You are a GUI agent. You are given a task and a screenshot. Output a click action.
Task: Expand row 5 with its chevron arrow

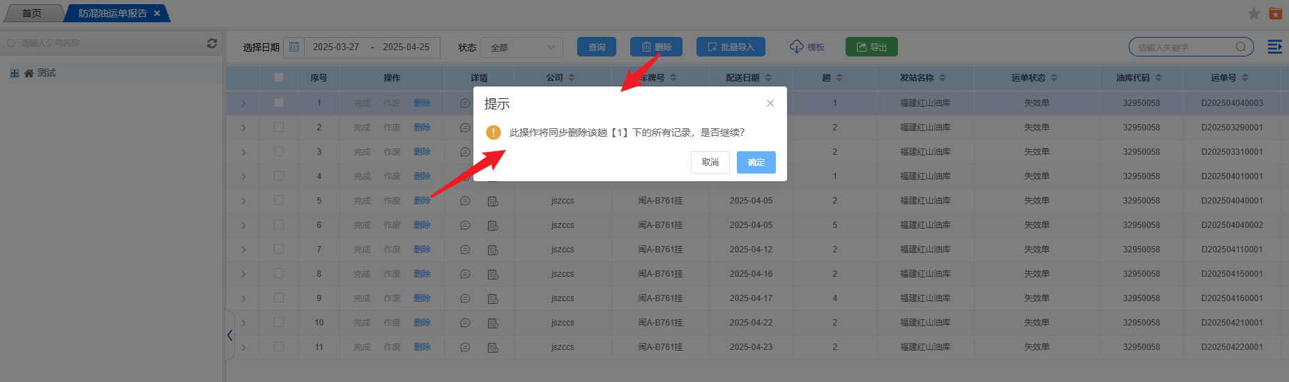(x=243, y=201)
